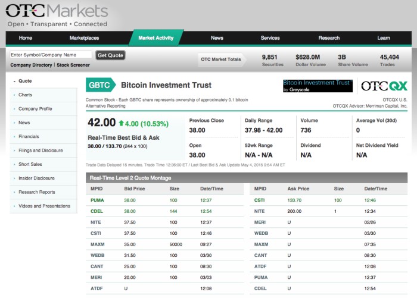Open the Bitcoin Investment Trust Grayscale banner
The image size is (417, 298).
318,86
